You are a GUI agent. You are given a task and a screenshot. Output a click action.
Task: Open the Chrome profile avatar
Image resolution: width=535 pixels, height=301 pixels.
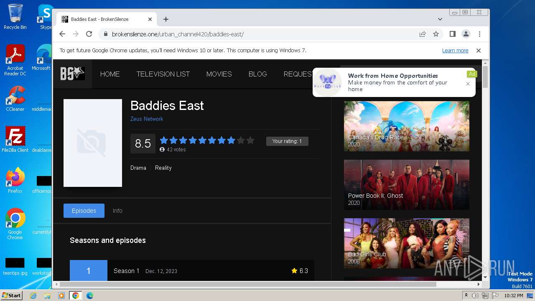coord(466,34)
